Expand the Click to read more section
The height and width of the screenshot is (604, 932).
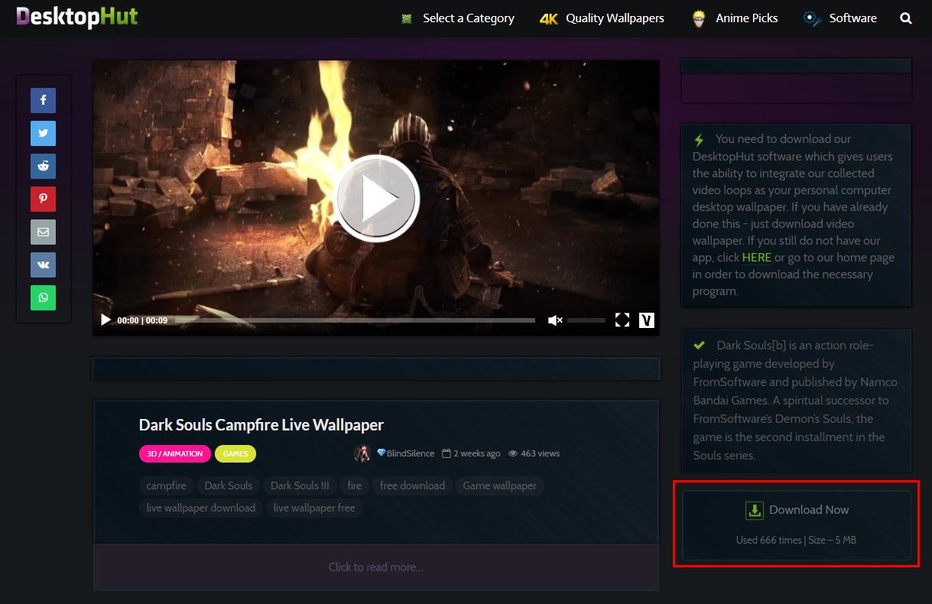376,567
